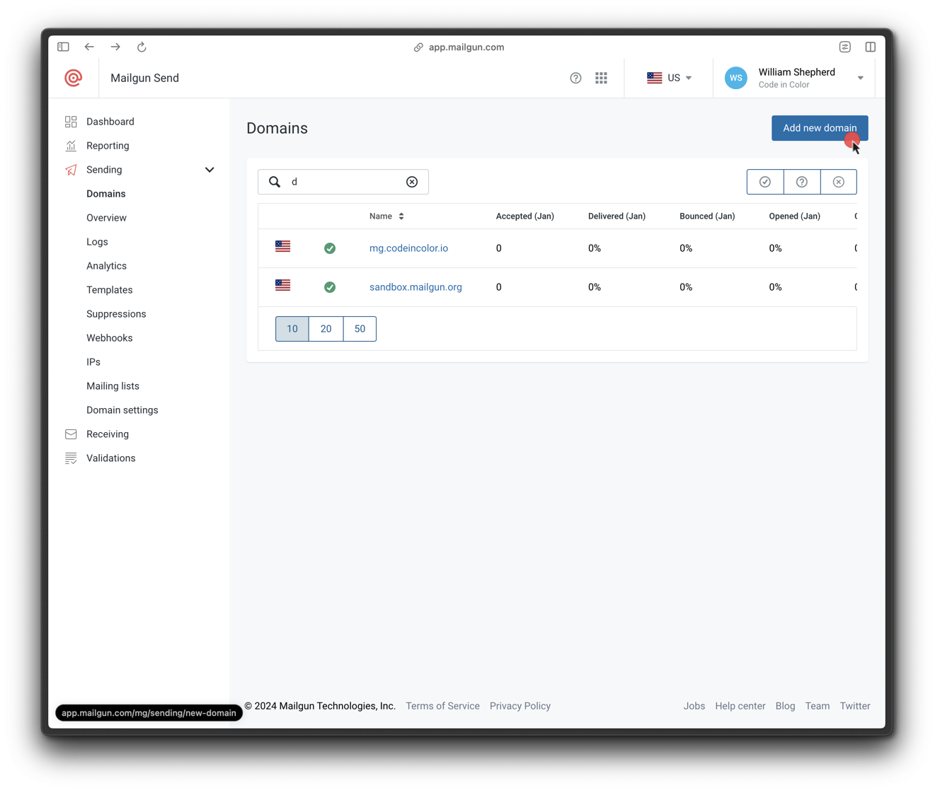Click the Reporting chart icon
The width and height of the screenshot is (940, 795).
[71, 146]
